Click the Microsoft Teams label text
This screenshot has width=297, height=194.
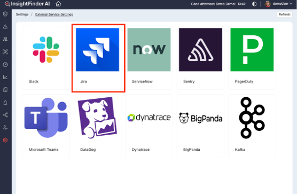pyautogui.click(x=44, y=150)
